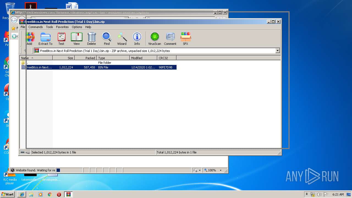Sort by the Packed column header
Viewport: 352px width, 198px height.
coord(86,58)
